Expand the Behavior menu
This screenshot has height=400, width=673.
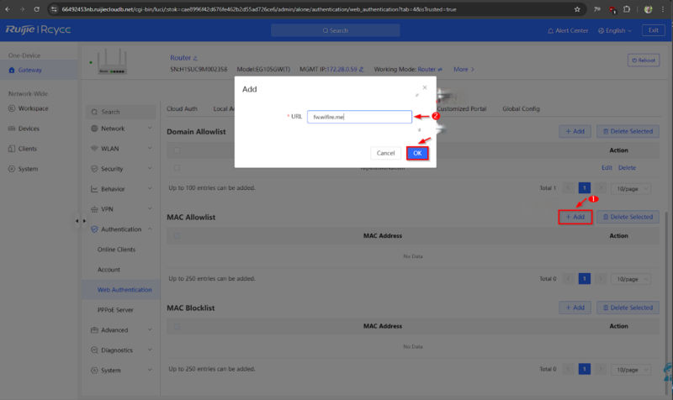[x=121, y=189]
